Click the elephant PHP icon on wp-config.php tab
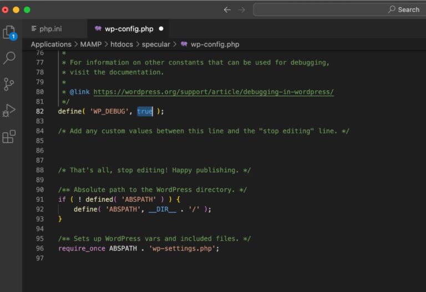The image size is (426, 292). [x=98, y=28]
